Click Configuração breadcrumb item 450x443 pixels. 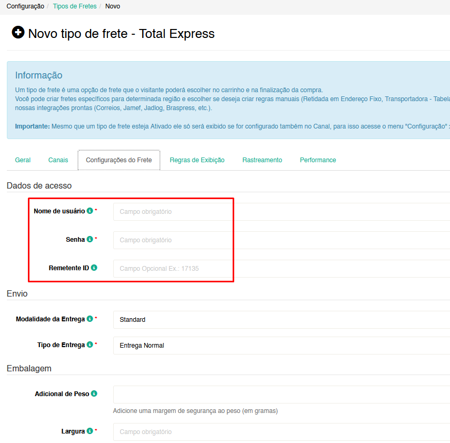pyautogui.click(x=25, y=6)
